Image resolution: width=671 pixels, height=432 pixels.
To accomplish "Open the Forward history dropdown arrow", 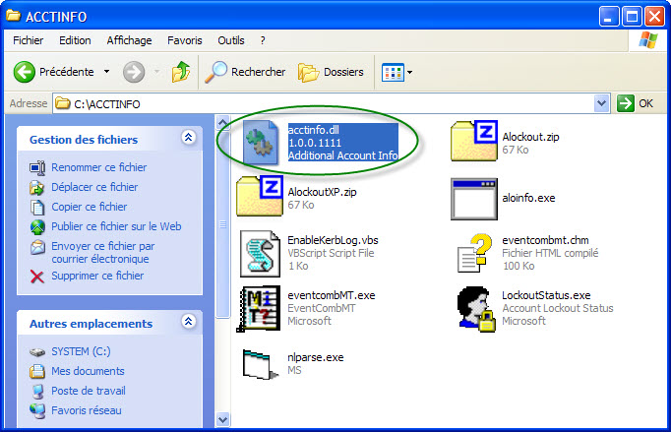I will coord(157,72).
